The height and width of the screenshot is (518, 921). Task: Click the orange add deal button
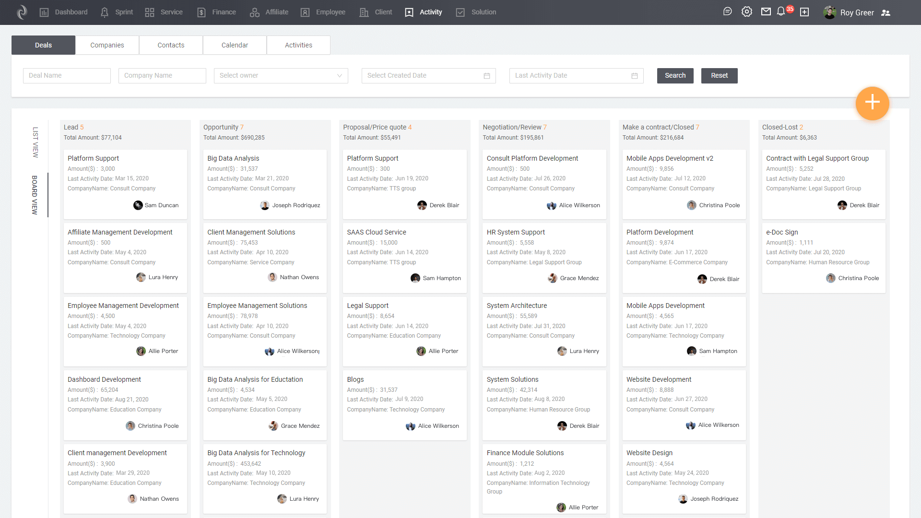872,103
